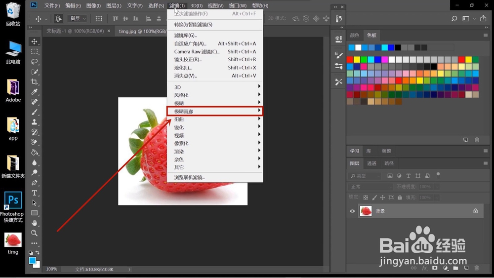Viewport: 494px width, 278px height.
Task: Choose 转换为智能滤镜(S) entry
Action: point(215,25)
